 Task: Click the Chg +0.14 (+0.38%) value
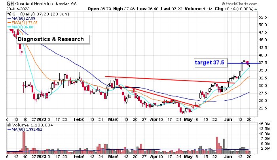[x=234, y=9]
